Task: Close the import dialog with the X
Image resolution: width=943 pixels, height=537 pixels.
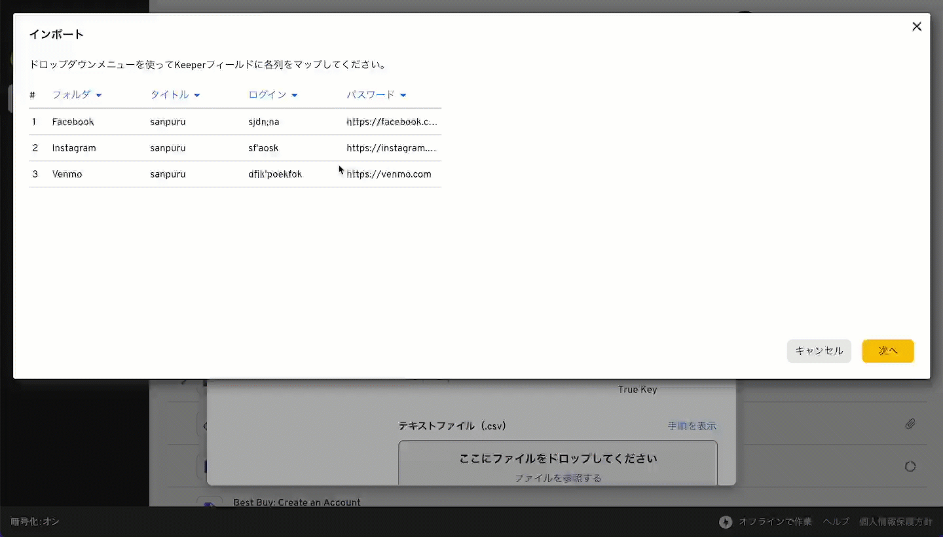Action: pos(917,26)
